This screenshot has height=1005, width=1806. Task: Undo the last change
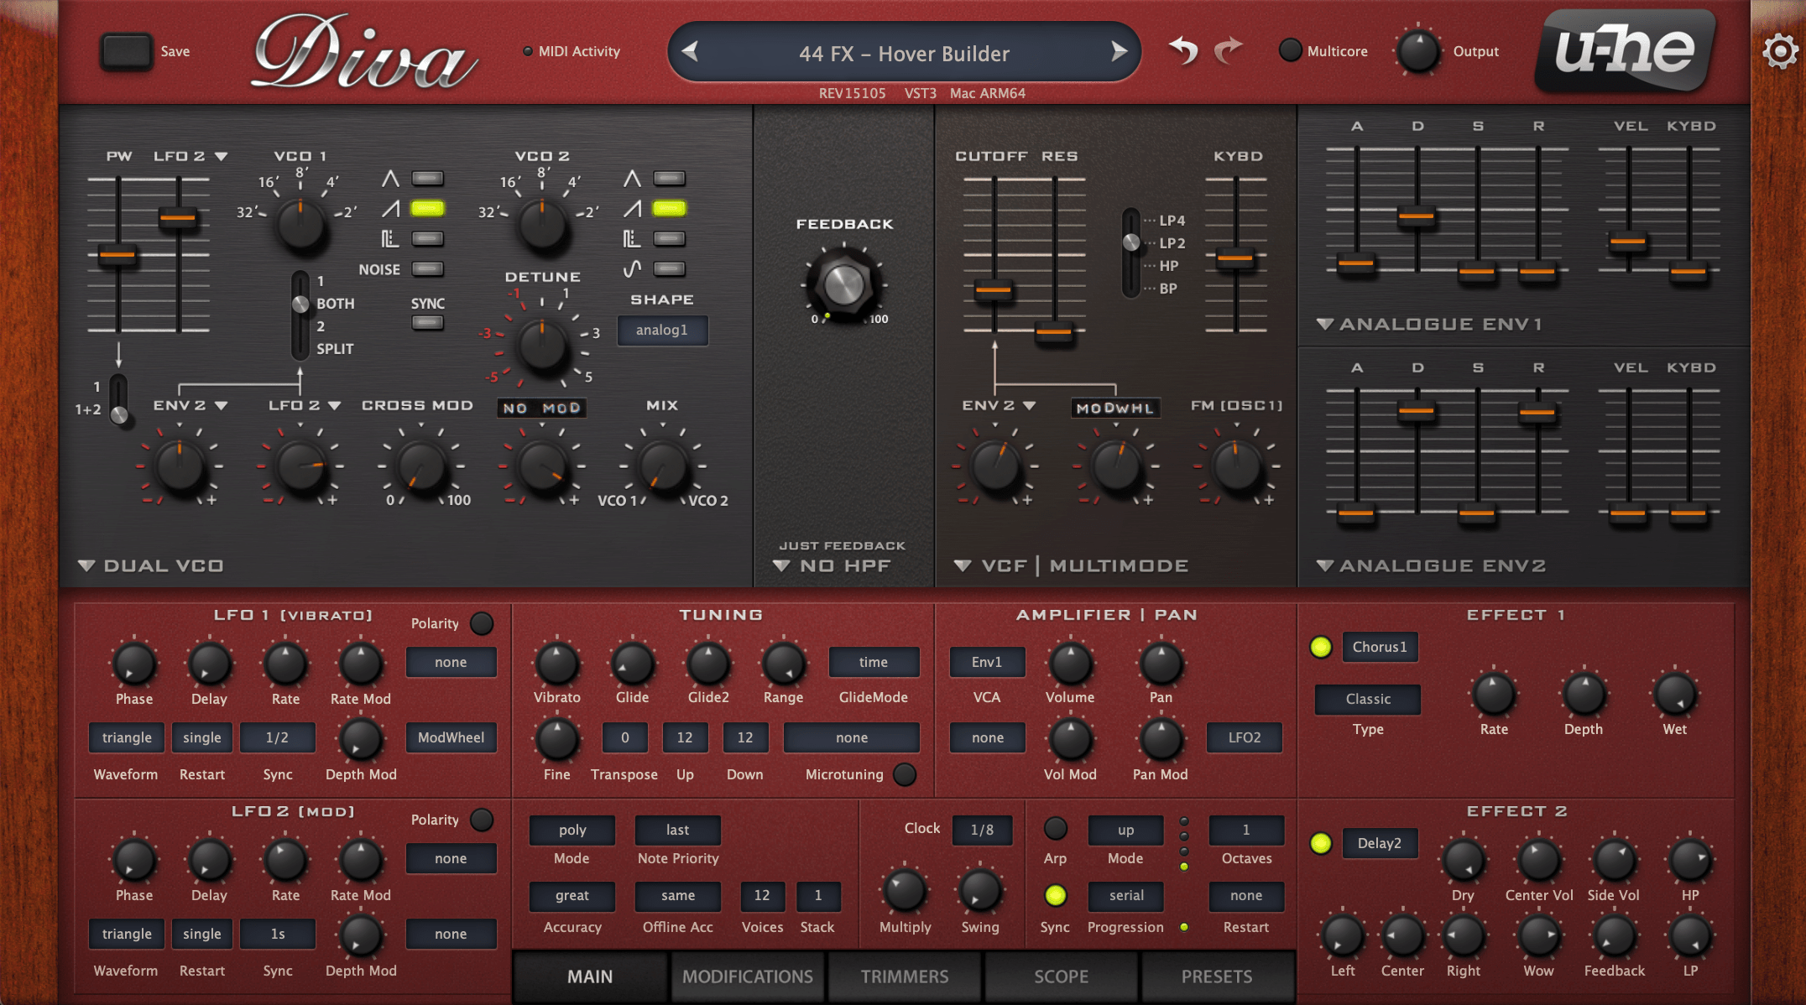1184,51
